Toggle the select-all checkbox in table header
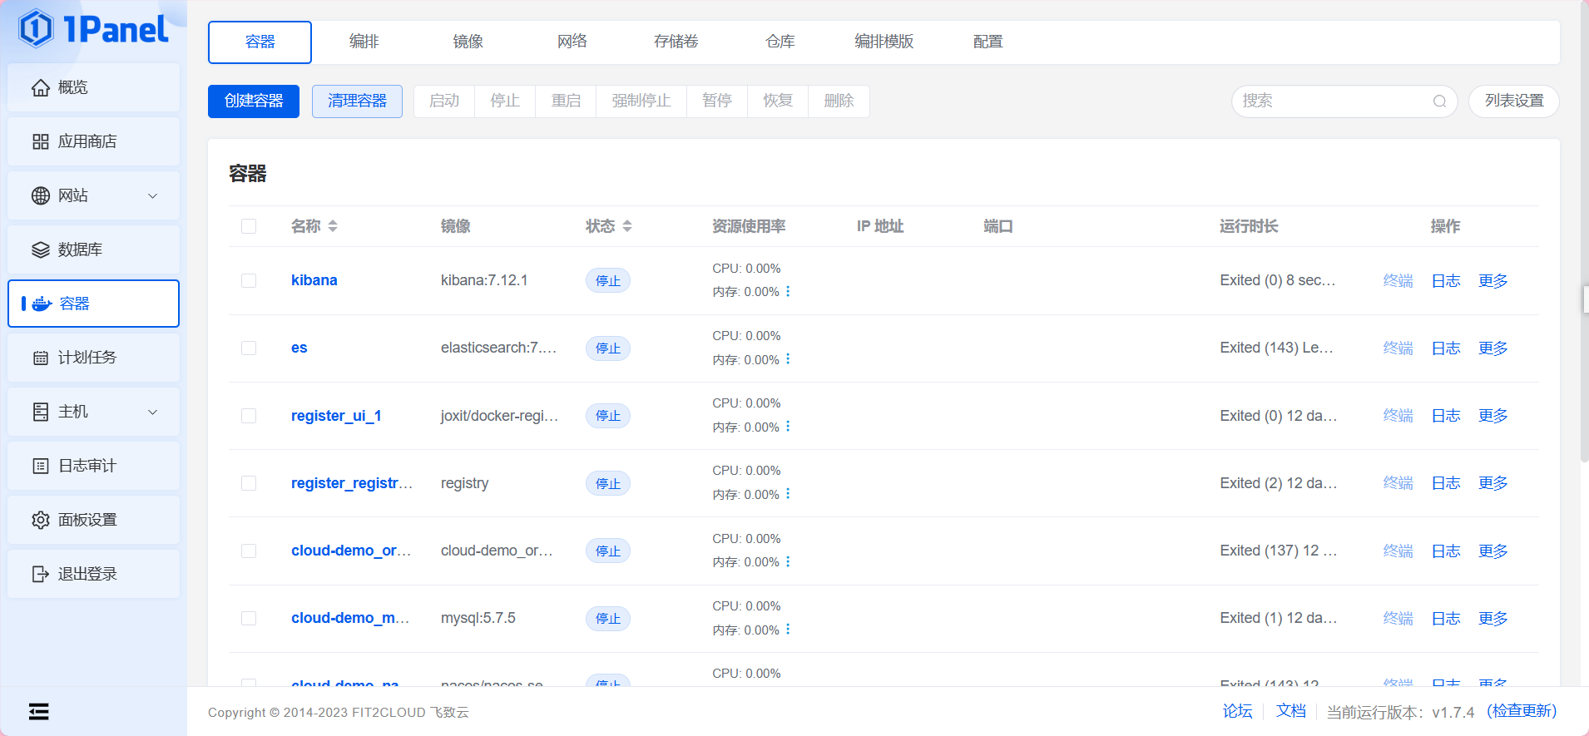 pyautogui.click(x=249, y=226)
